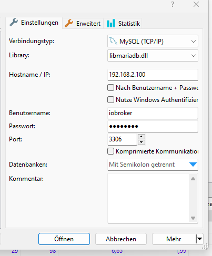Click the blue wrench icon on Einstellungen tab
212x256 pixels.
tap(14, 22)
